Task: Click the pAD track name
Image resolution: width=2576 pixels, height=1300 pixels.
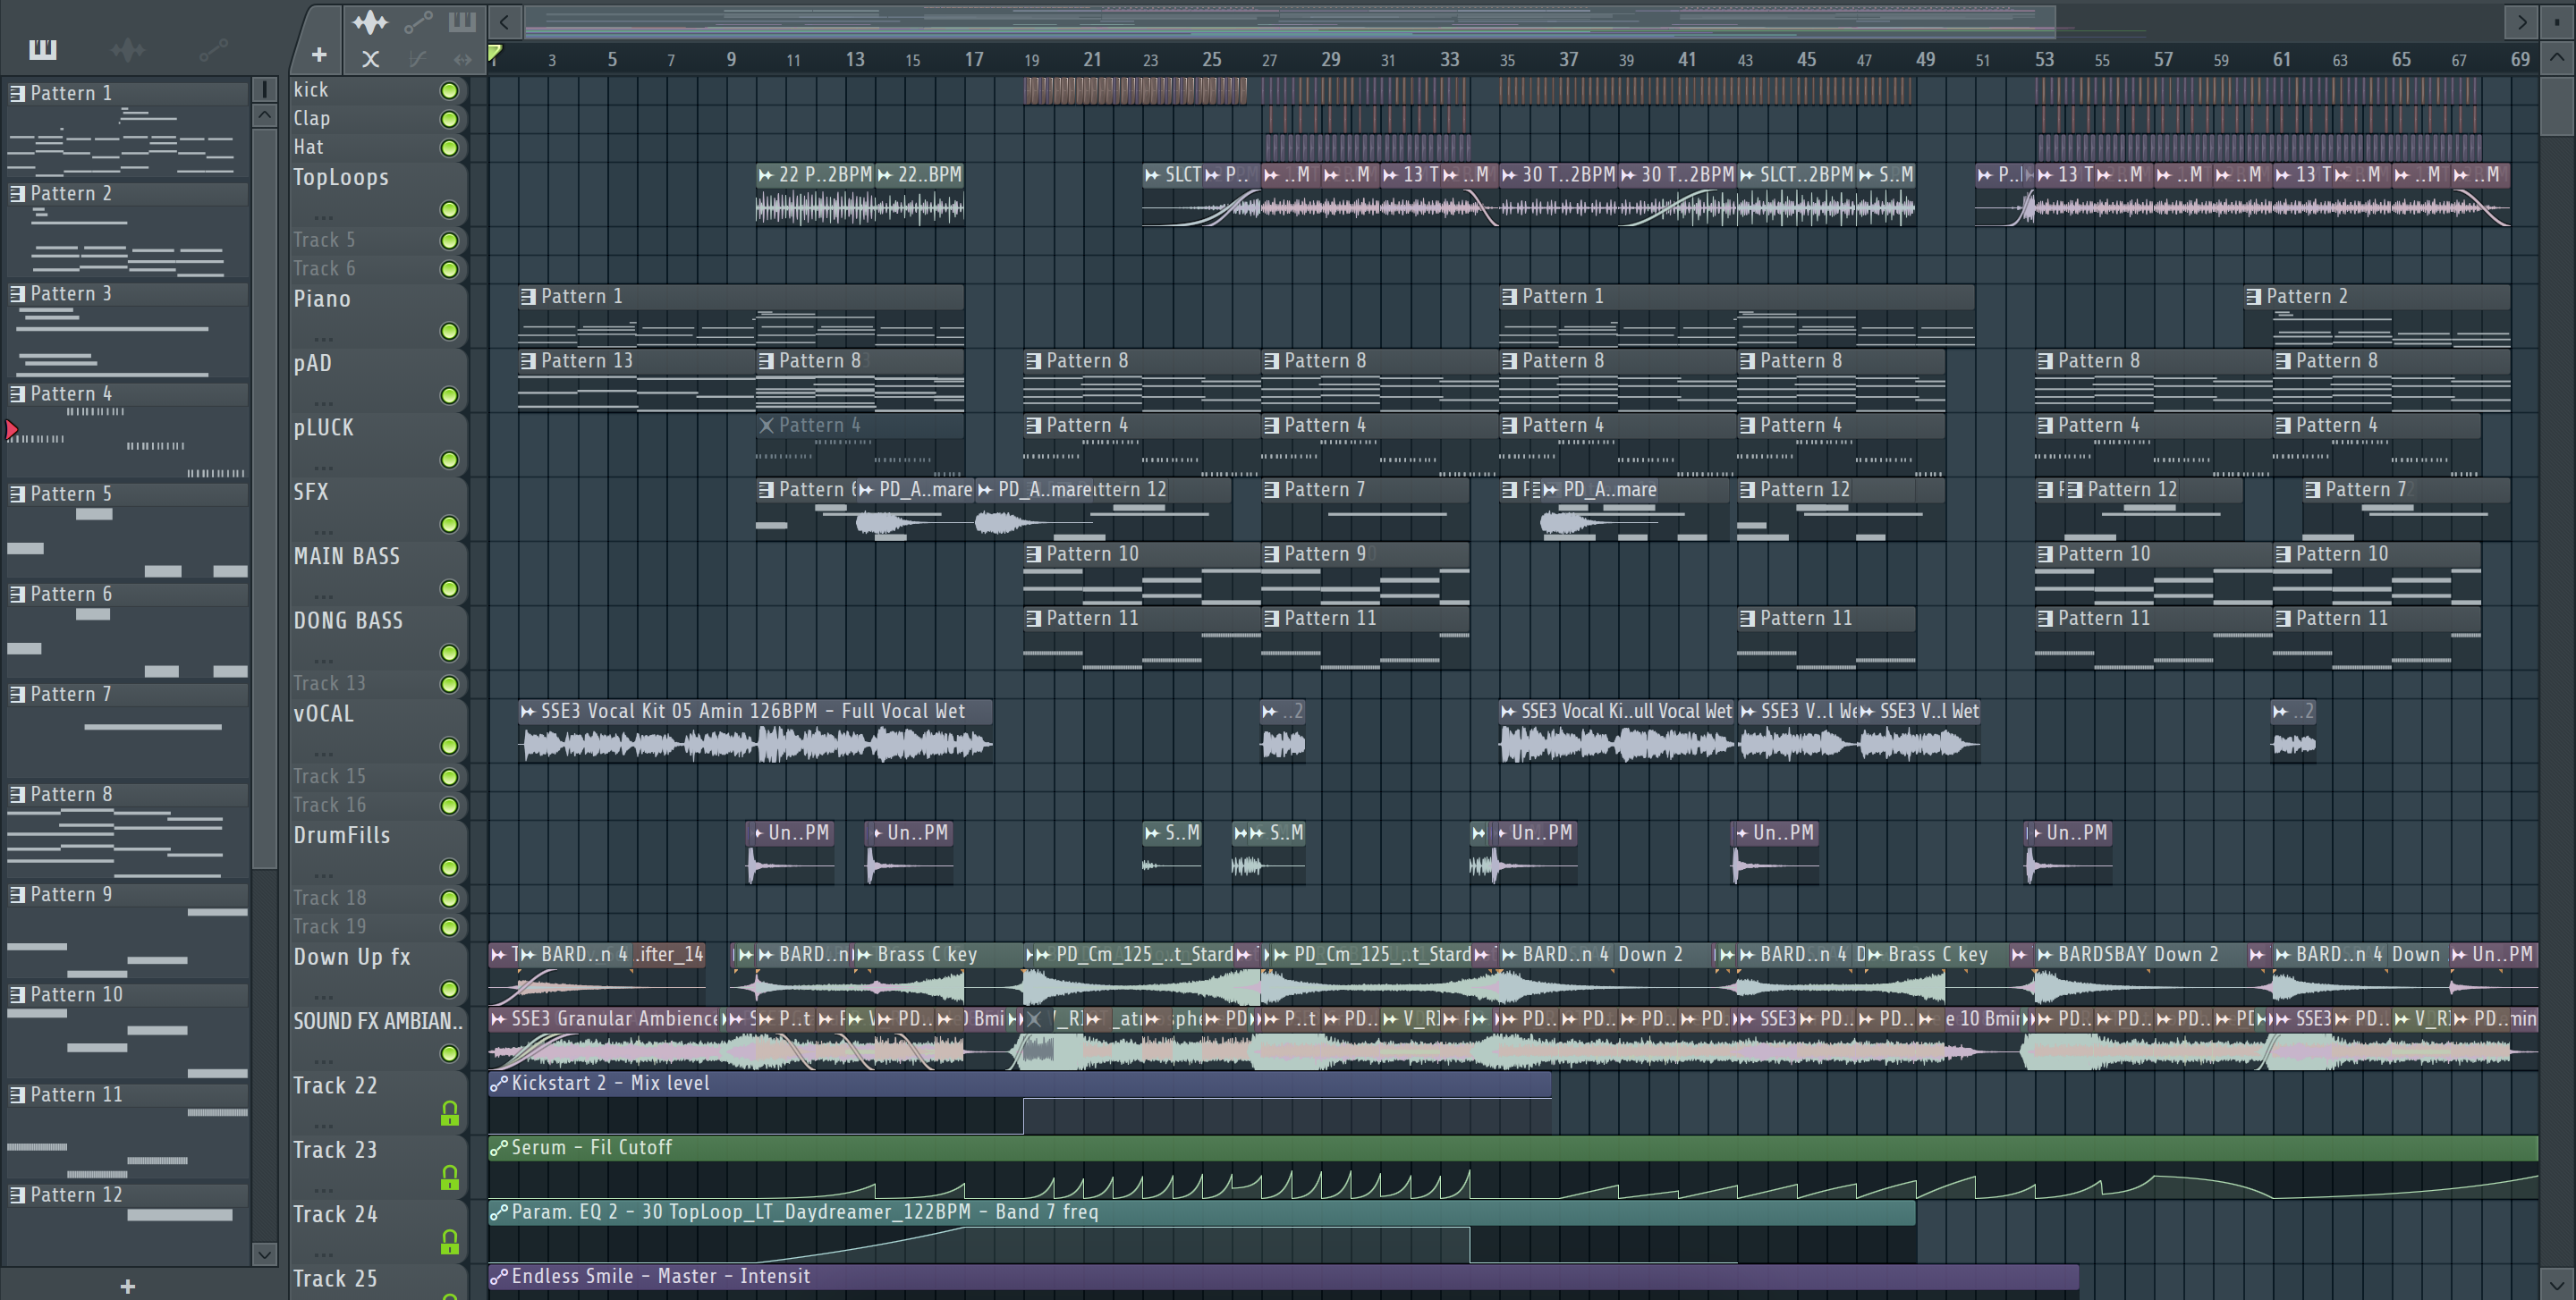Action: 312,364
